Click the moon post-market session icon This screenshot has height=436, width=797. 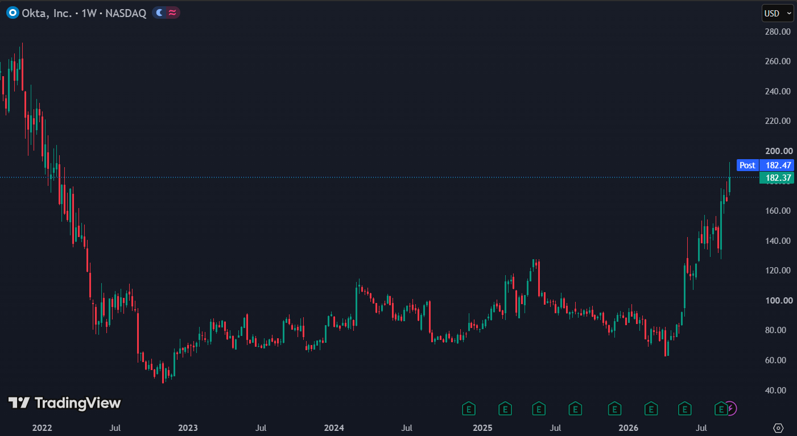click(x=160, y=13)
